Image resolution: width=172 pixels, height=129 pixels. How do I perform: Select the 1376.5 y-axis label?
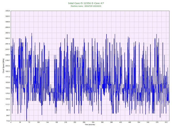8,94
